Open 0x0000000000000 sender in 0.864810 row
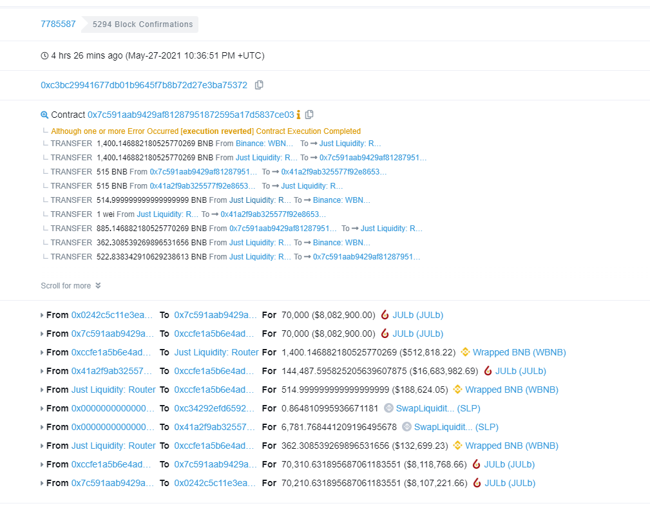Screen dimensions: 650x508 point(112,408)
